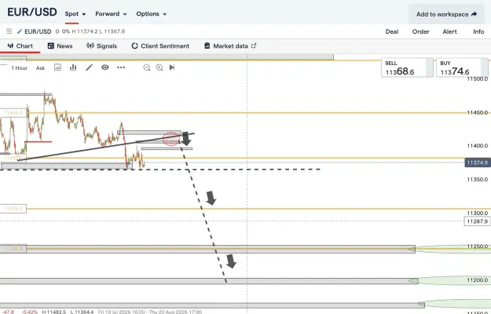The image size is (491, 314).
Task: Open the Forward dropdown
Action: pyautogui.click(x=111, y=14)
